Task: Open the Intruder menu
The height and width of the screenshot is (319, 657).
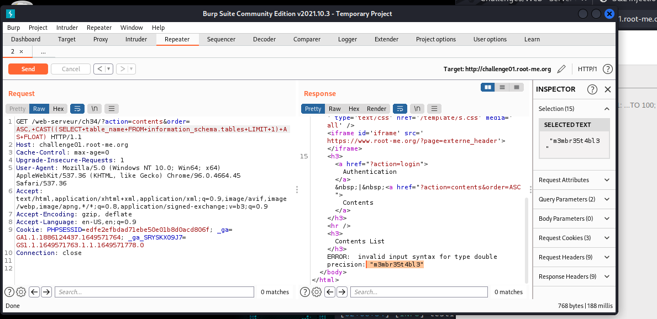Action: click(x=67, y=28)
